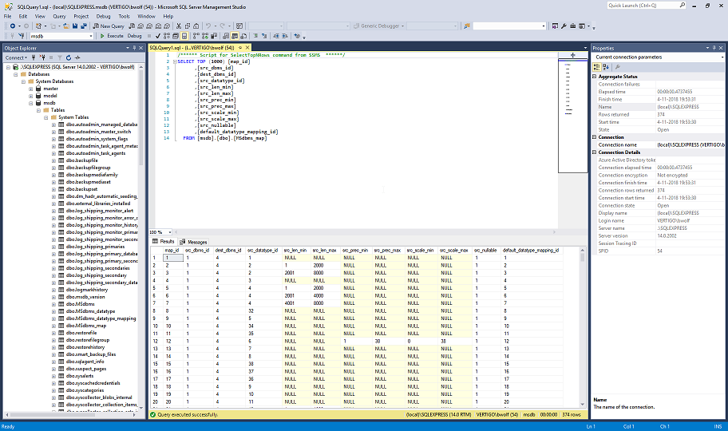
Task: Expand the master database node
Action: pyautogui.click(x=30, y=89)
